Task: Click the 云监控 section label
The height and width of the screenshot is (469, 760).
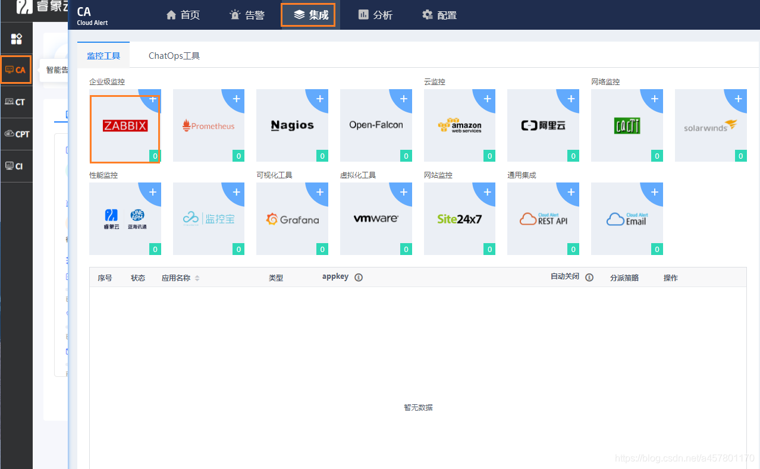Action: tap(435, 81)
